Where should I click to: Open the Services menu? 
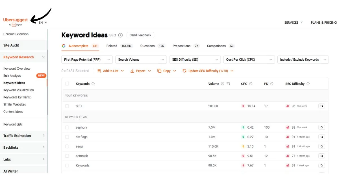[294, 23]
